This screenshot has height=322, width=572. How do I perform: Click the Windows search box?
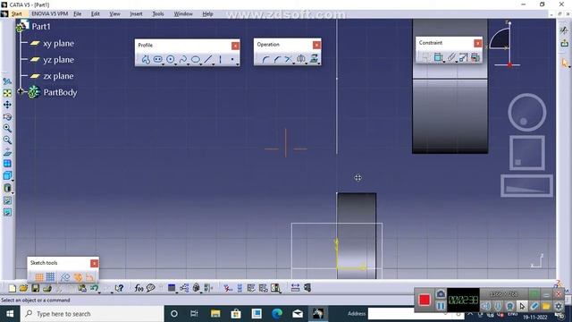[92, 314]
